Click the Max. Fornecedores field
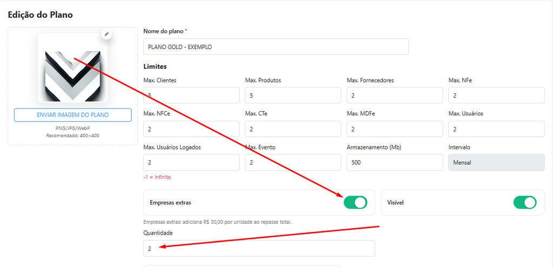 coord(395,95)
